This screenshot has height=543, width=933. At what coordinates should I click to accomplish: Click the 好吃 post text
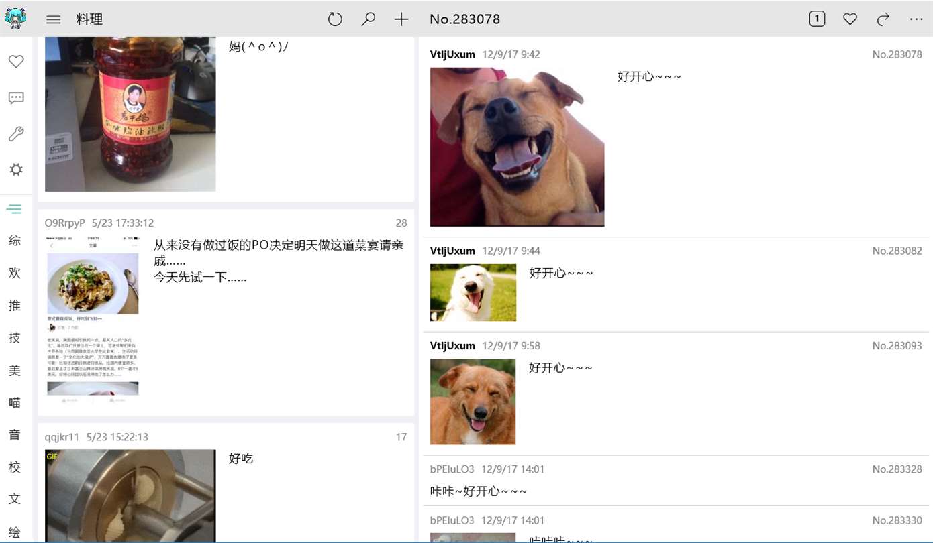(x=241, y=459)
